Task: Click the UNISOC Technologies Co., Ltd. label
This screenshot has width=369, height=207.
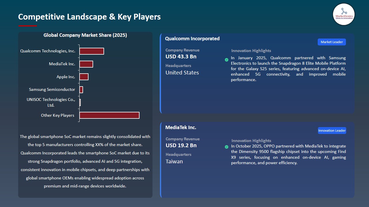Action: [x=51, y=102]
